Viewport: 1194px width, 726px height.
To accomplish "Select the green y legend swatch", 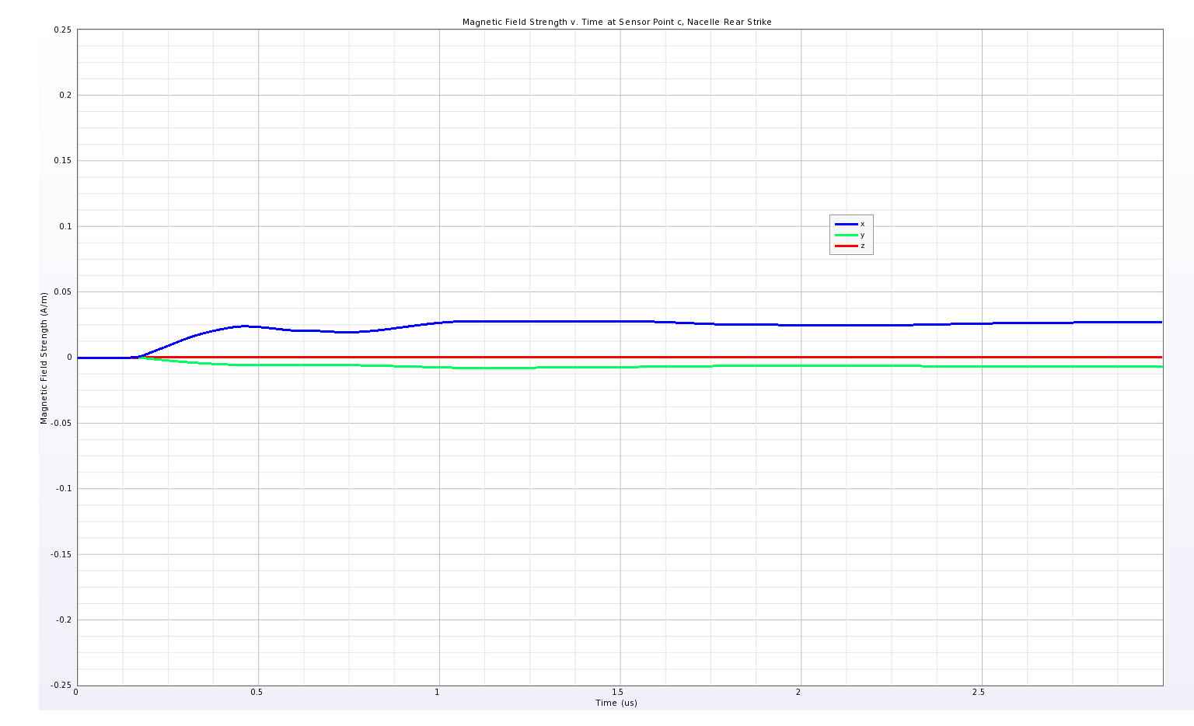I will [846, 235].
